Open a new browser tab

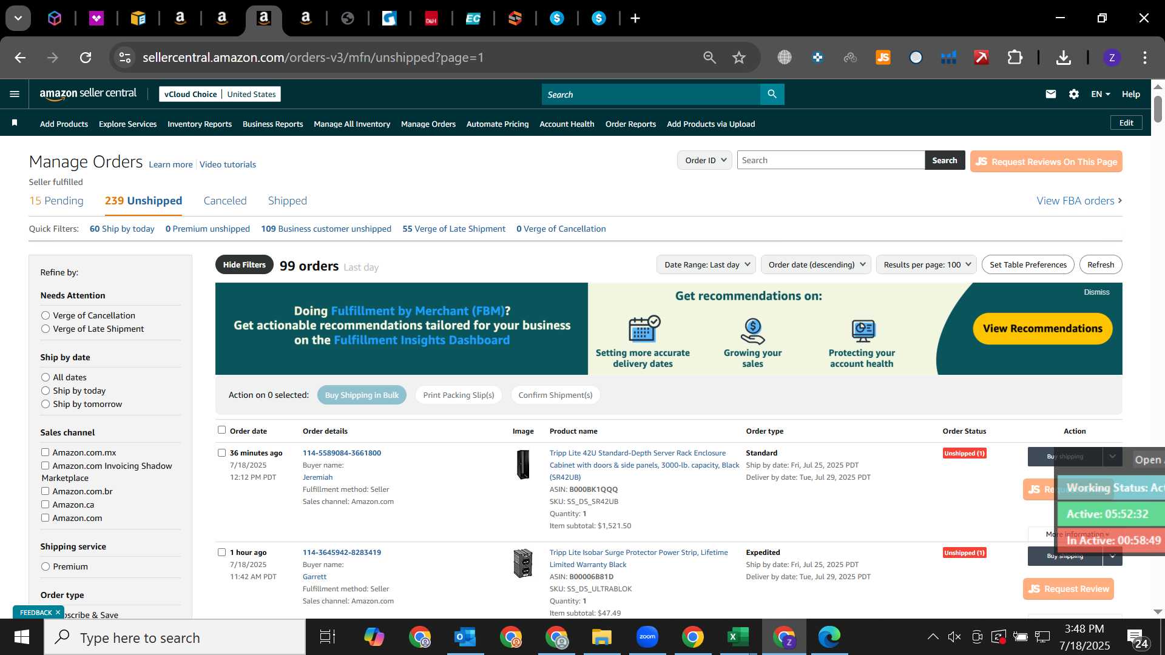pyautogui.click(x=635, y=18)
